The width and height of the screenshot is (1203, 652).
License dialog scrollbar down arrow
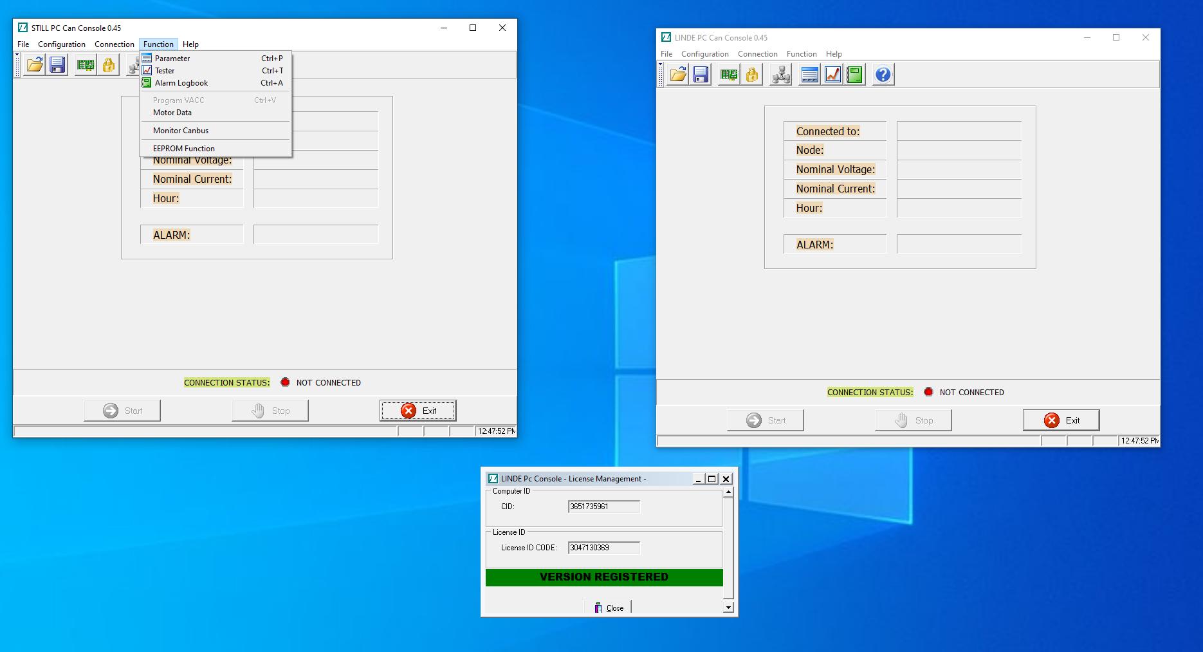728,607
